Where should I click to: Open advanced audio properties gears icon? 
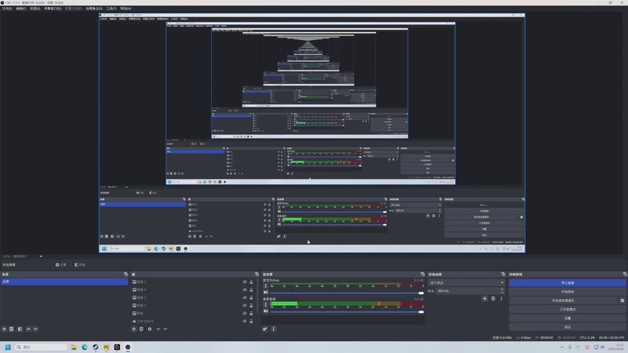pyautogui.click(x=265, y=329)
